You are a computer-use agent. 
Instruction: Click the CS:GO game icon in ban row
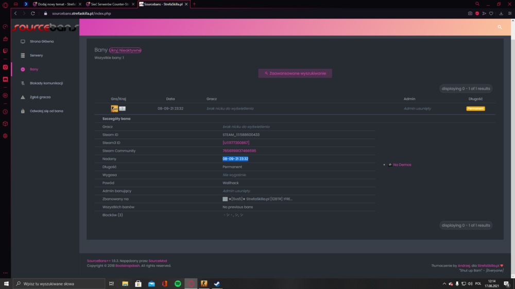[114, 109]
